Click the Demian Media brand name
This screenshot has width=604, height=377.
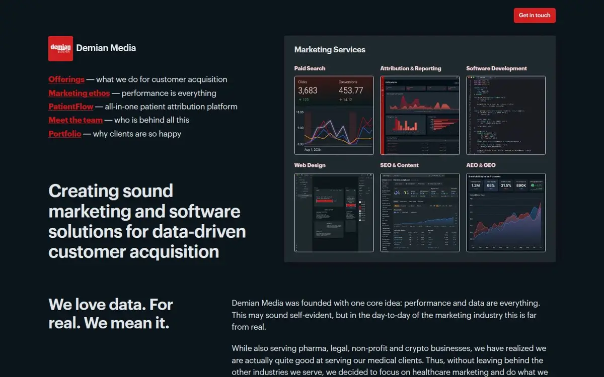tap(106, 48)
